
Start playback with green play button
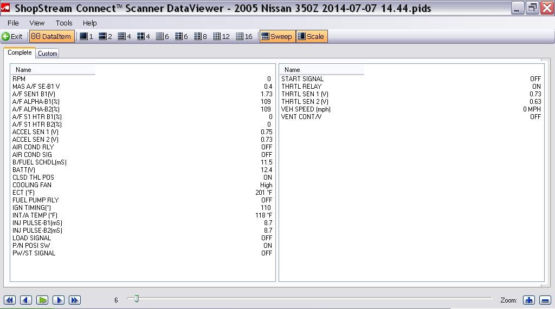pyautogui.click(x=42, y=300)
